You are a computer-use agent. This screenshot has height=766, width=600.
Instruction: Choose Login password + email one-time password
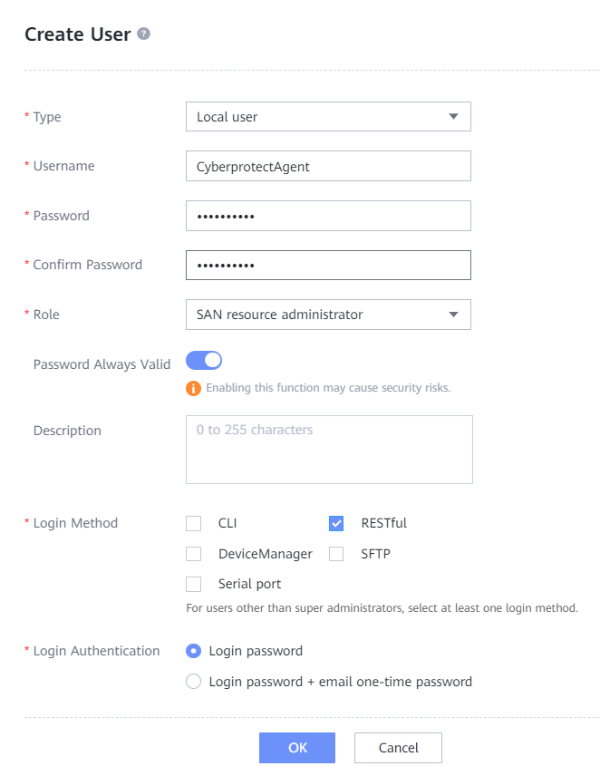click(193, 682)
